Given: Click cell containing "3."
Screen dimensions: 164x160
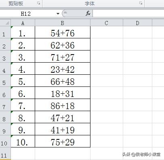Looking at the screenshot, I should click(x=23, y=57).
